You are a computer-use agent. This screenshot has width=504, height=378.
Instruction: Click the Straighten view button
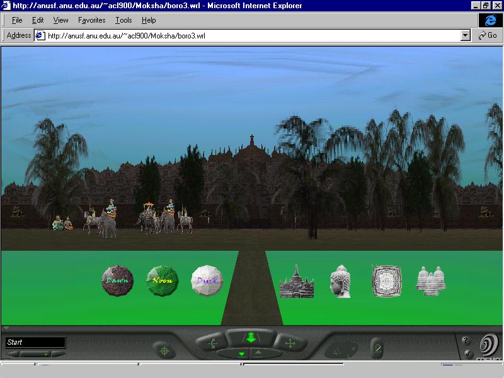click(377, 347)
